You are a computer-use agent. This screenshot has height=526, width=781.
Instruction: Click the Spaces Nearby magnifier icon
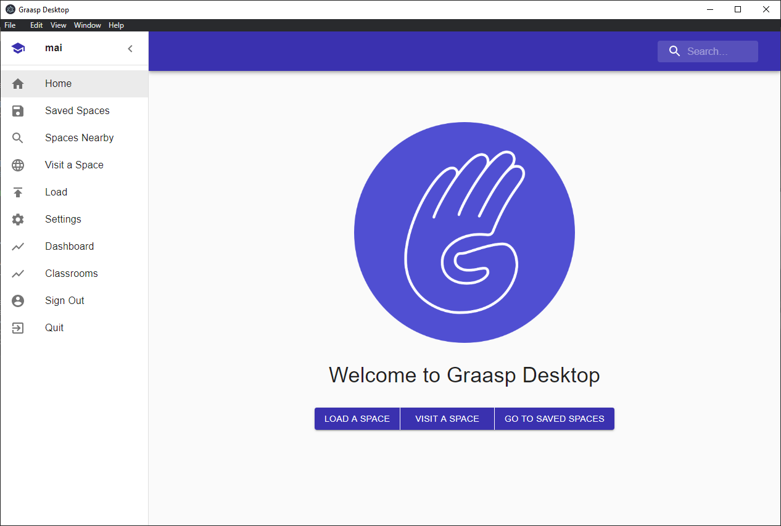click(x=18, y=138)
